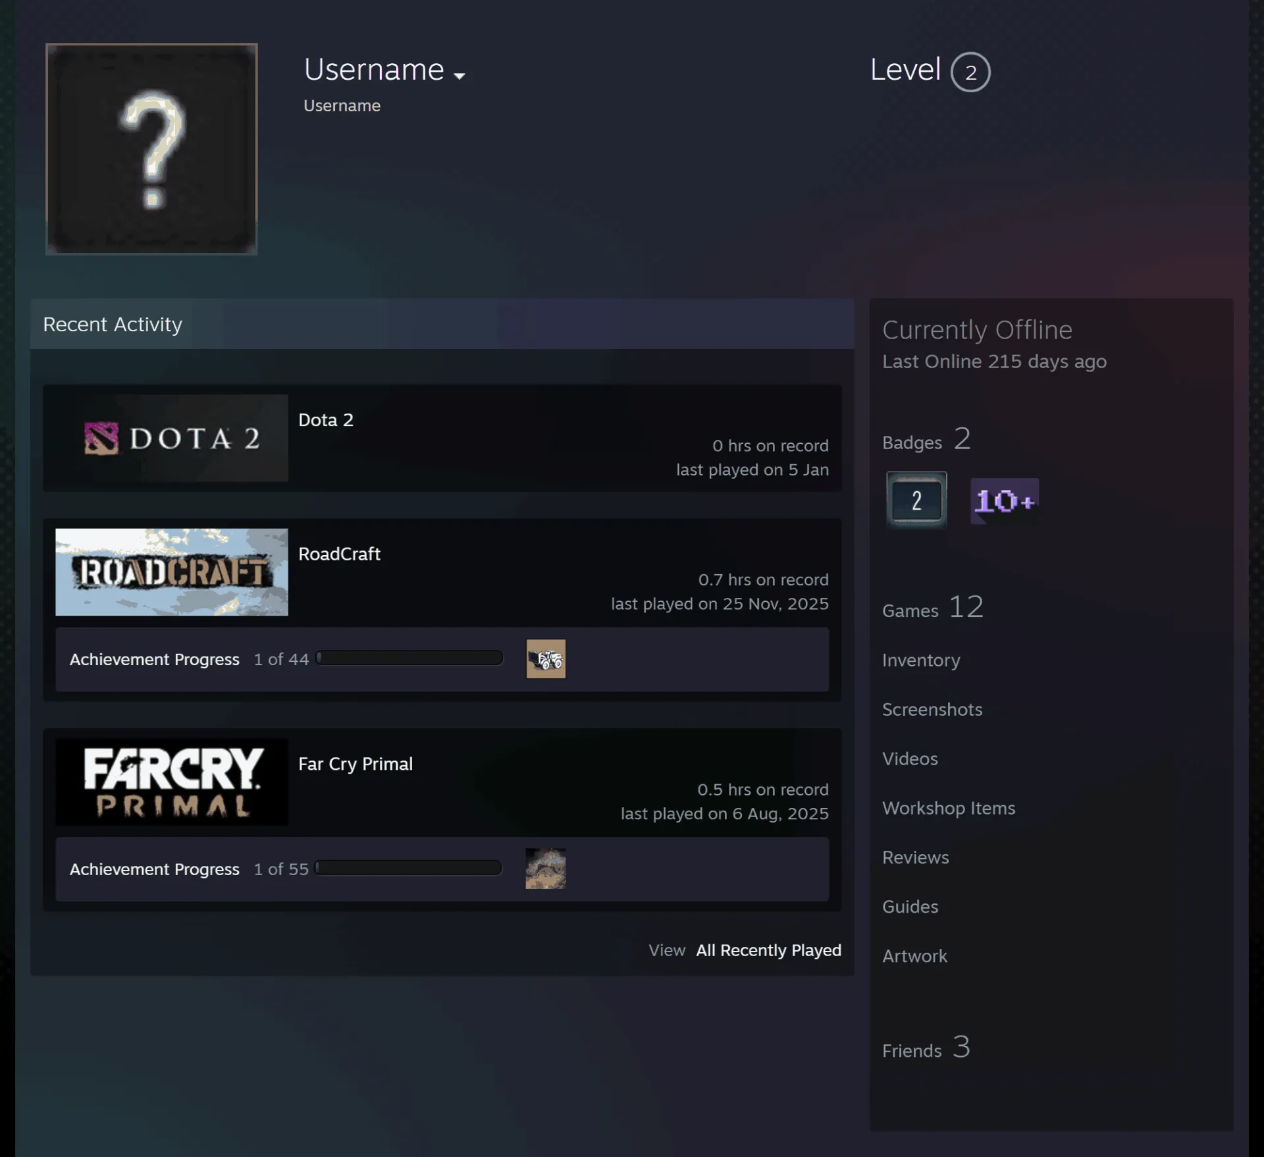Viewport: 1264px width, 1157px height.
Task: Open the Far Cry Primal banner image
Action: pos(172,782)
